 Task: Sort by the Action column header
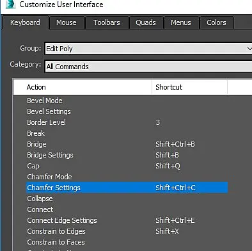pos(83,87)
